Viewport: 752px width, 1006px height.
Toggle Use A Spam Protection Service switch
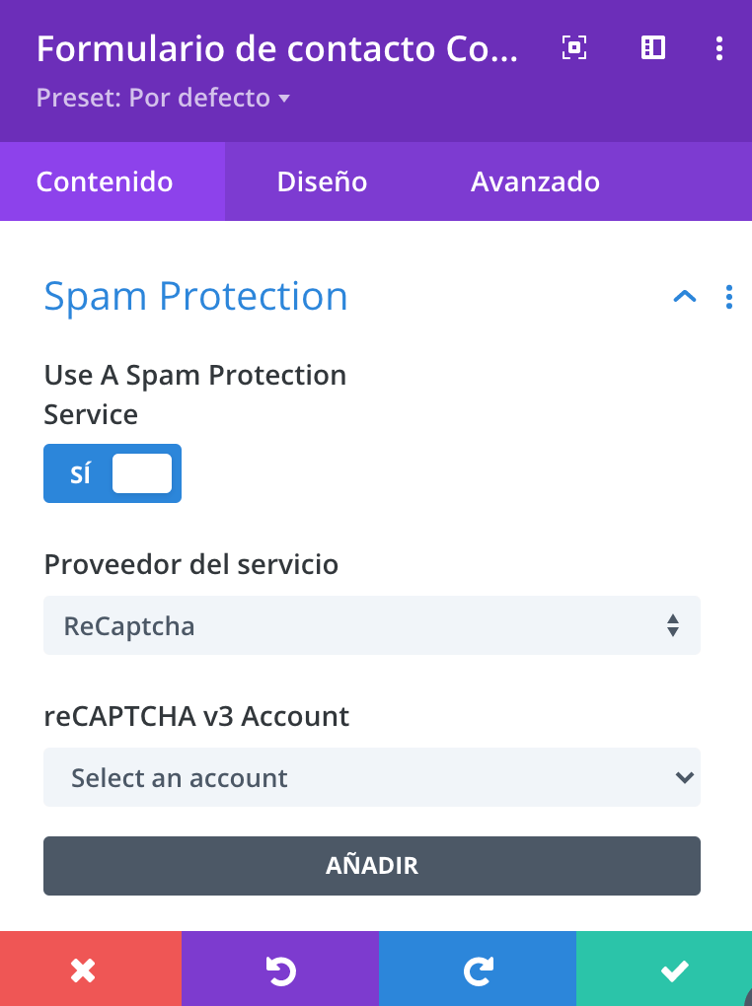113,473
